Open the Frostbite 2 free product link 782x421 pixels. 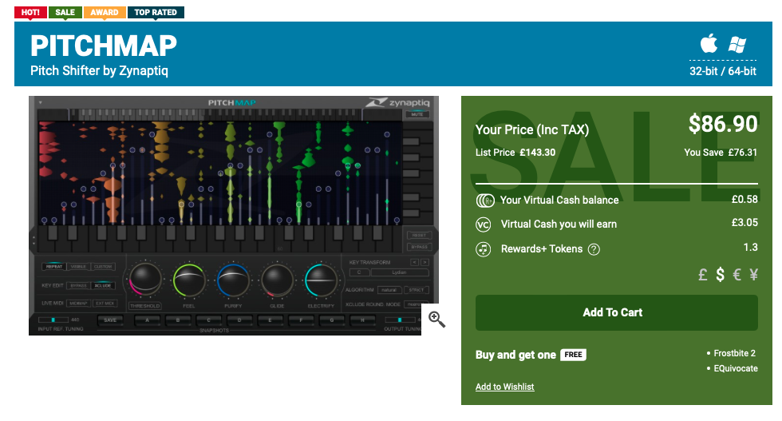pos(735,353)
